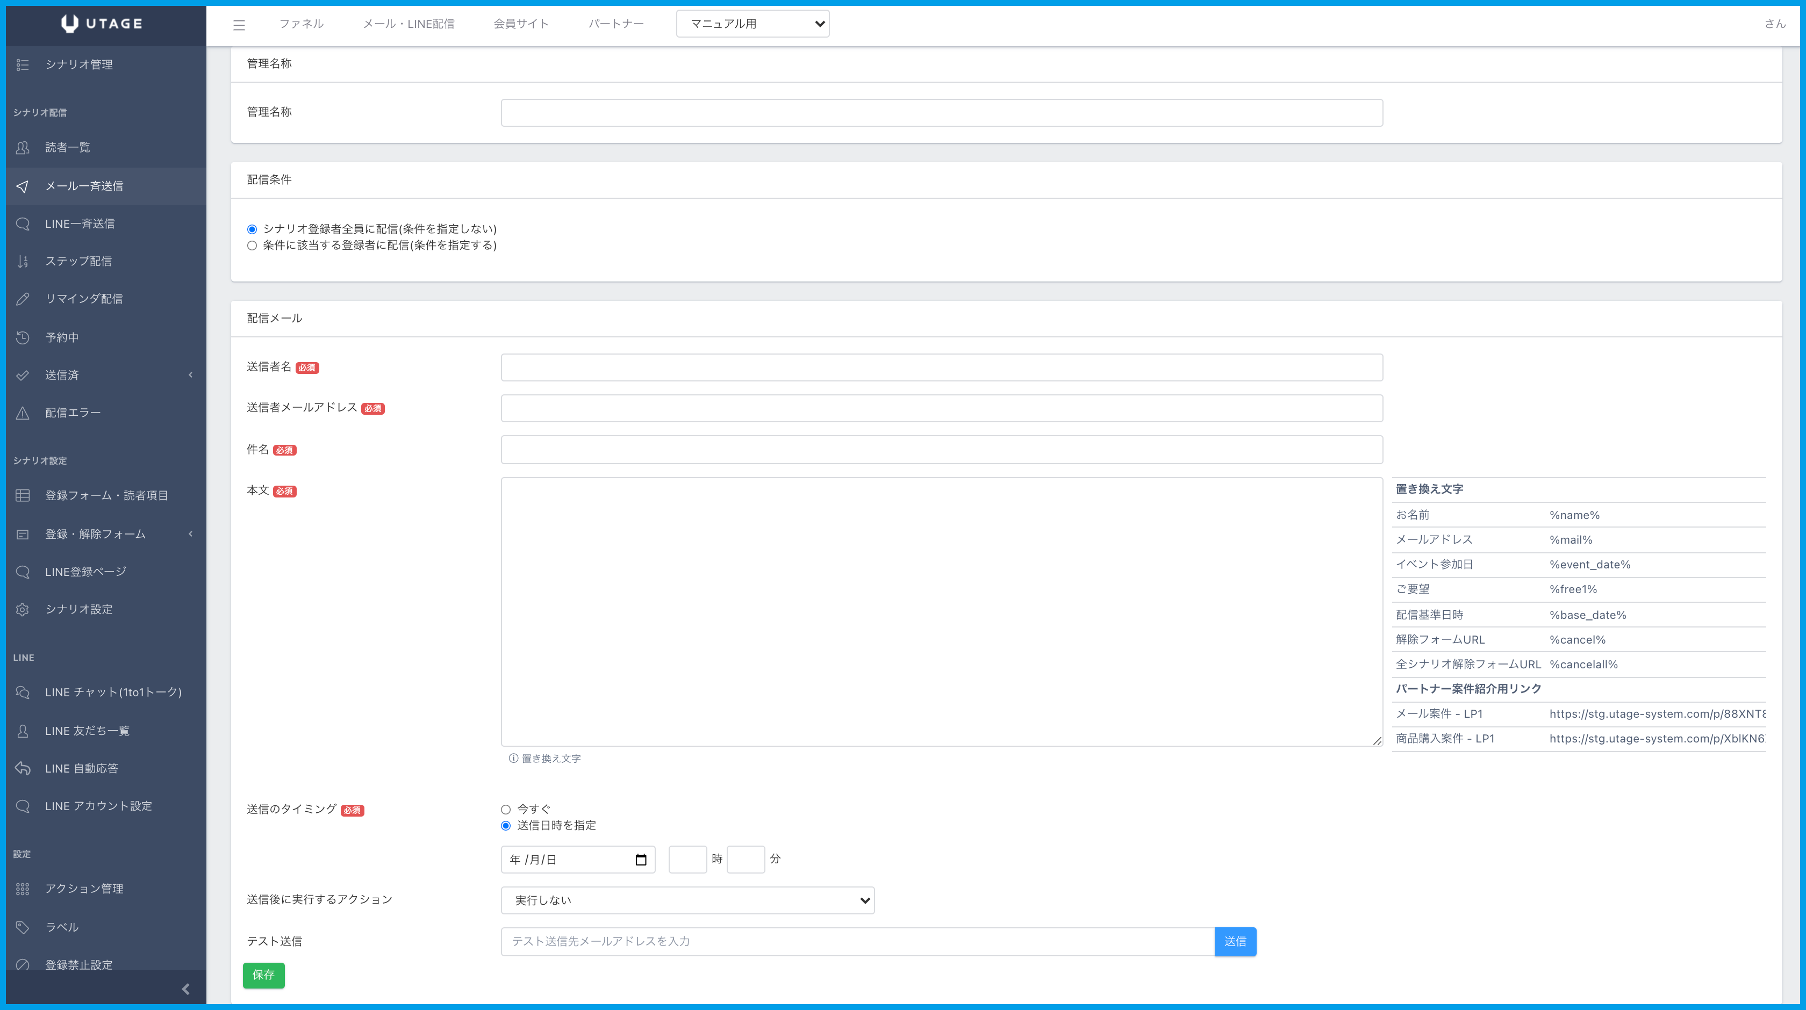Viewport: 1806px width, 1010px height.
Task: Open the ファネル top menu
Action: pos(301,24)
